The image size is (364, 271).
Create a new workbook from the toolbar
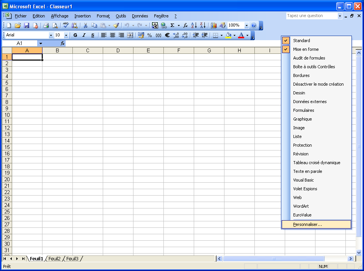(9, 25)
